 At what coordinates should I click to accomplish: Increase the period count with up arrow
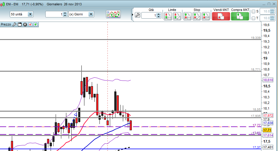coord(65,13)
